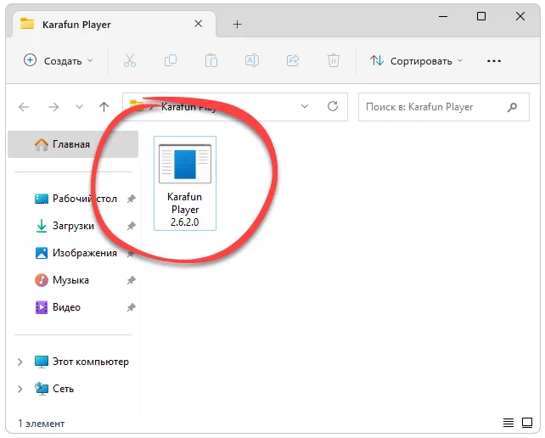This screenshot has width=545, height=438.
Task: Maximize the Explorer window
Action: click(481, 16)
